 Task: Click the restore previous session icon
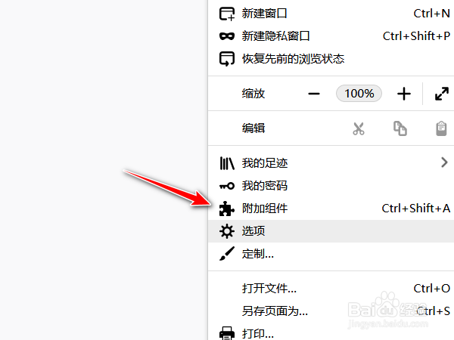(x=227, y=59)
